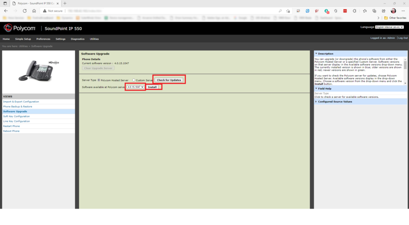Open the tab actions menu icon
The height and width of the screenshot is (225, 409).
coord(5,3)
